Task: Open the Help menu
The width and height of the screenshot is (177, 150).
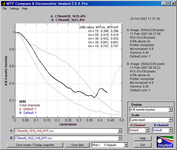Action: click(x=25, y=9)
